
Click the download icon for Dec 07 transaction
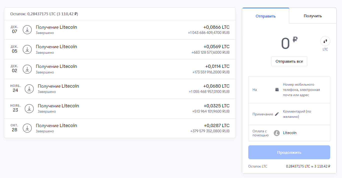[27, 30]
